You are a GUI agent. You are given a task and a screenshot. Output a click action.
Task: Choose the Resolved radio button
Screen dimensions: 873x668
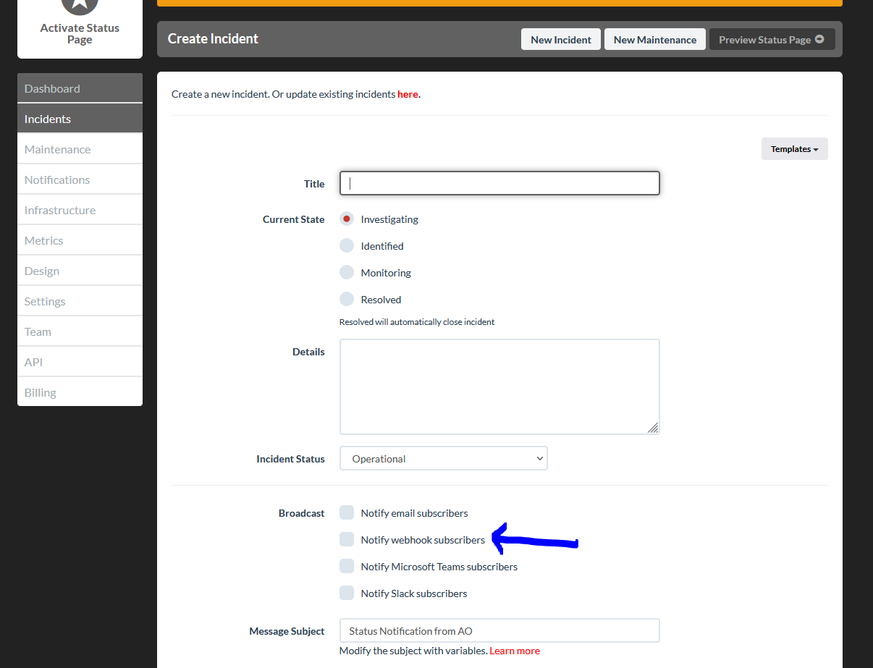click(347, 300)
